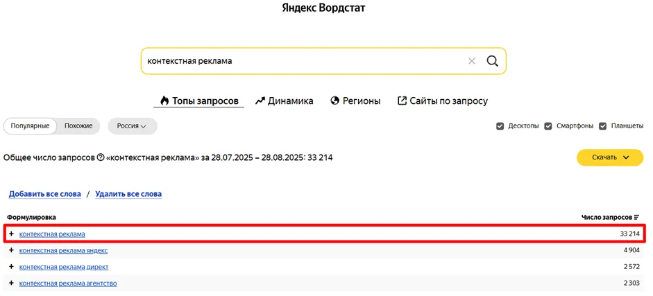Click the value 2 303

[631, 284]
